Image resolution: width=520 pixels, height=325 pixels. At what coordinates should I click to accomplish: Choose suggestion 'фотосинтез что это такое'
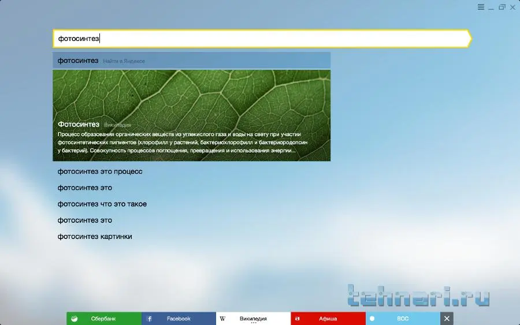click(102, 204)
